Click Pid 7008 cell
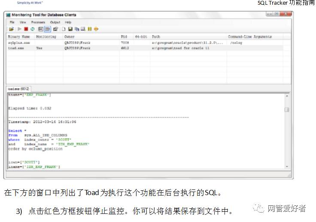This screenshot has height=222, width=316. [x=125, y=42]
